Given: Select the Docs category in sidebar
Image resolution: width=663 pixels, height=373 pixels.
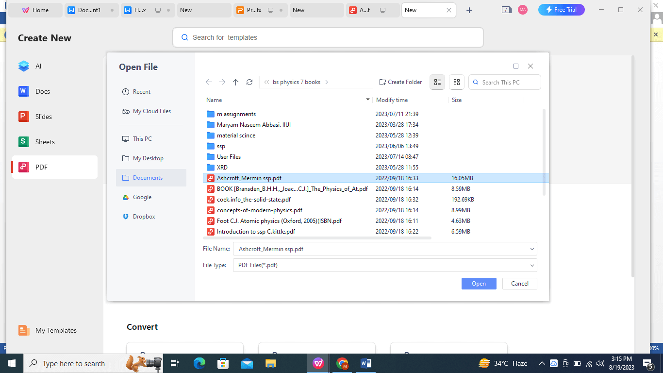Looking at the screenshot, I should pyautogui.click(x=43, y=91).
